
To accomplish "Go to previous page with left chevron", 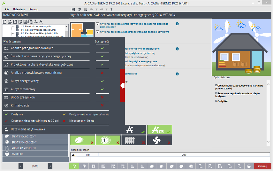I will pos(21,166).
